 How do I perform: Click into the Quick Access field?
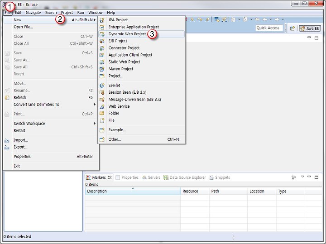pyautogui.click(x=269, y=28)
